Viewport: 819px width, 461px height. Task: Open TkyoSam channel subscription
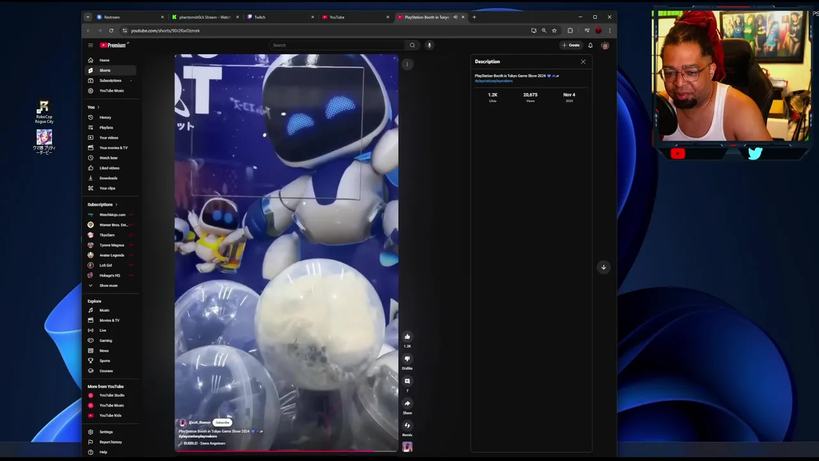[x=109, y=235]
